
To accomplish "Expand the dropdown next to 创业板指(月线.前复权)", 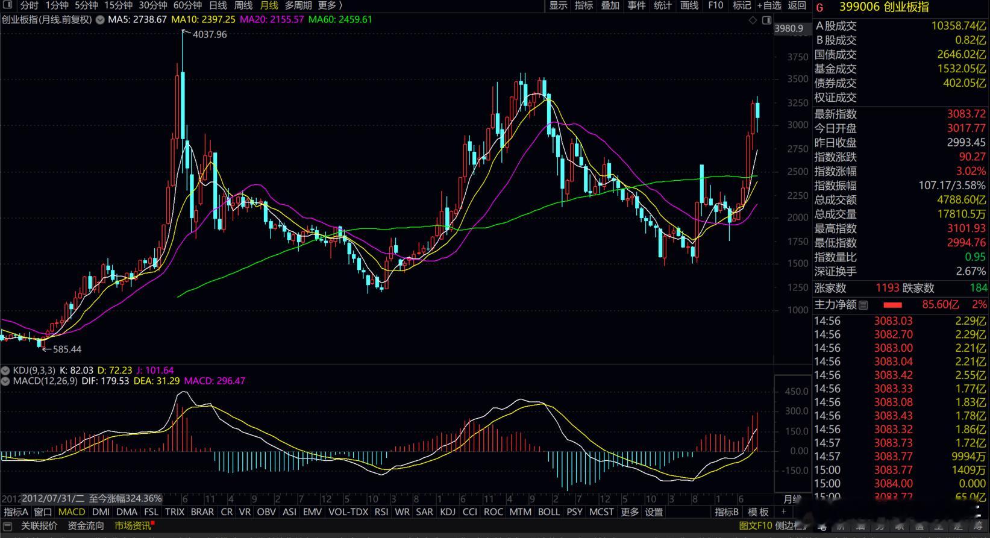I will 100,20.
